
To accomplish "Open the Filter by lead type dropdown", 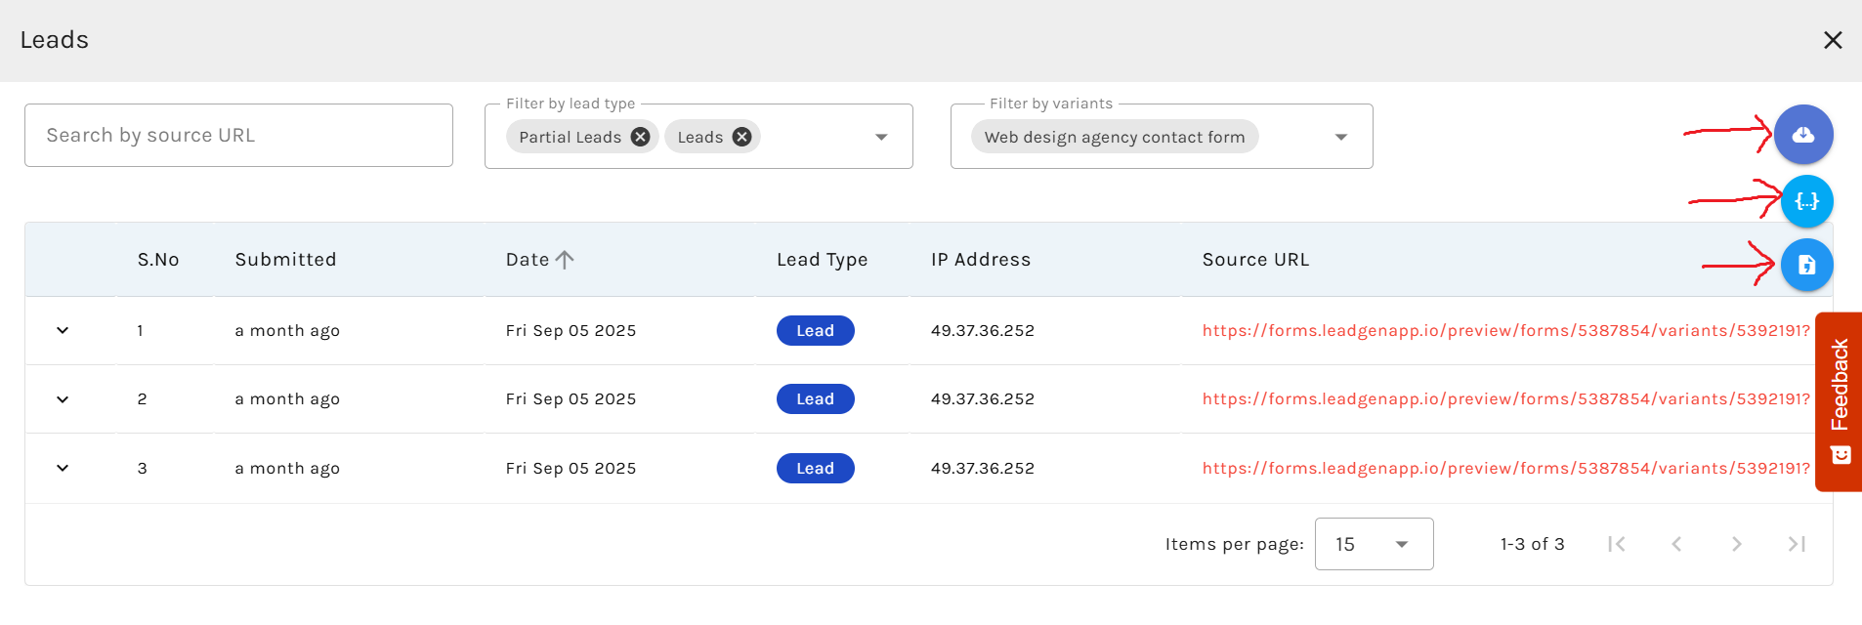I will [x=880, y=137].
